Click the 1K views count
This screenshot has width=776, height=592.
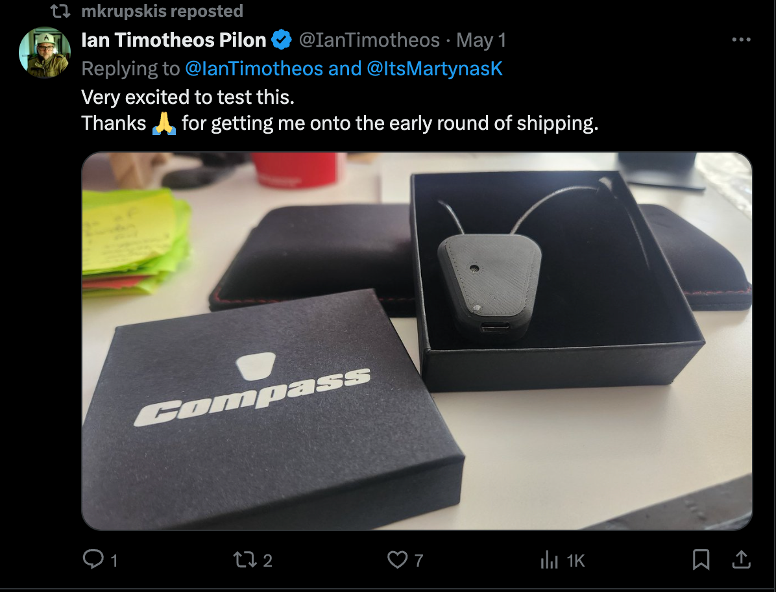point(576,560)
